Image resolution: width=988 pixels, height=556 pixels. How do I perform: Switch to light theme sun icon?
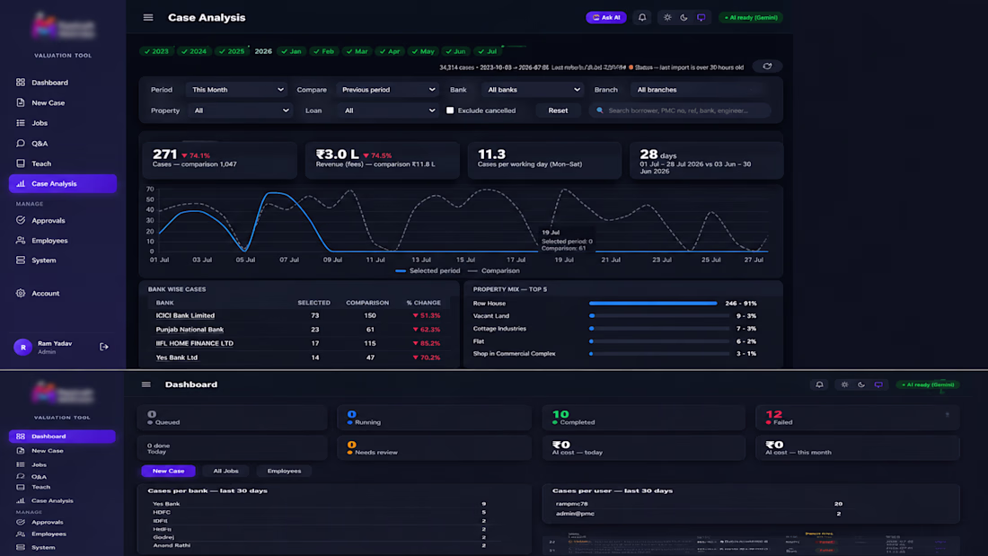click(x=667, y=18)
